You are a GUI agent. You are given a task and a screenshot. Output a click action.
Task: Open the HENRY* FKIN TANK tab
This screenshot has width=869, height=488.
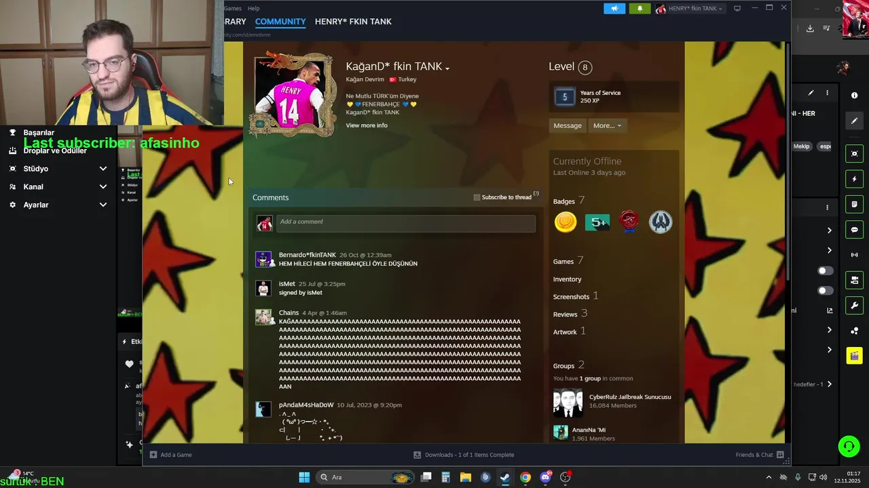point(353,22)
